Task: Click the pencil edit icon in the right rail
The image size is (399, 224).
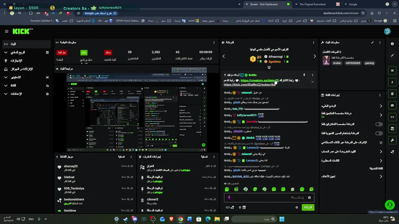Action: coord(392,55)
